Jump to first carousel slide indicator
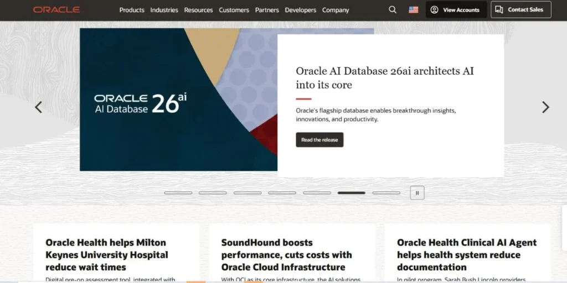Viewport: 567px width, 283px height. click(x=178, y=193)
